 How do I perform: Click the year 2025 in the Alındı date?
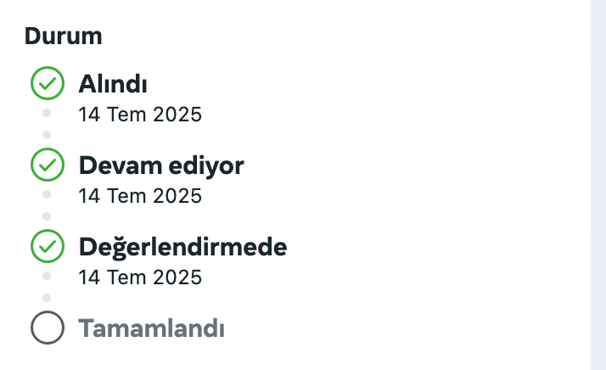coord(177,115)
